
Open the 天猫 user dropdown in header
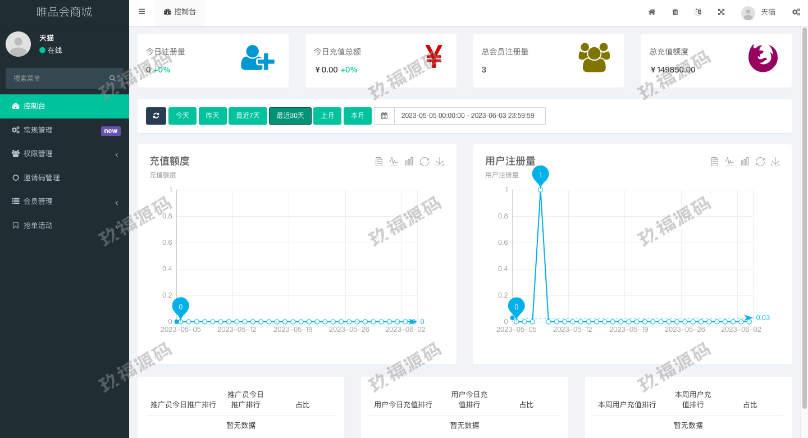759,12
